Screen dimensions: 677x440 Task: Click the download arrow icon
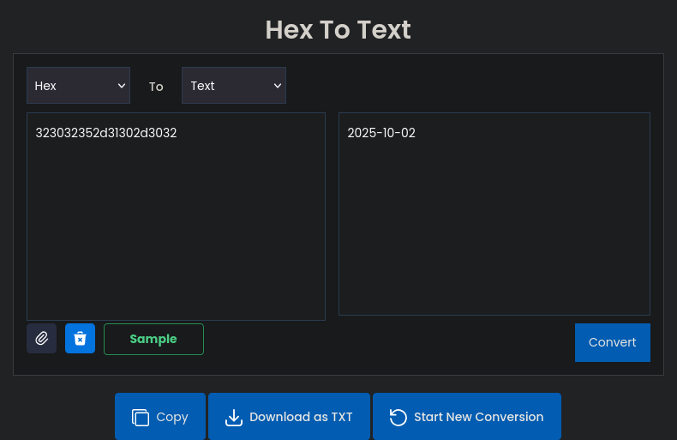[x=233, y=418]
